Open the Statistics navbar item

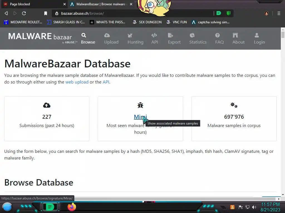198,38
